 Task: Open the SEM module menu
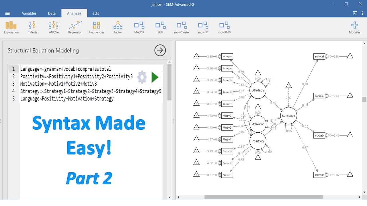pyautogui.click(x=161, y=27)
